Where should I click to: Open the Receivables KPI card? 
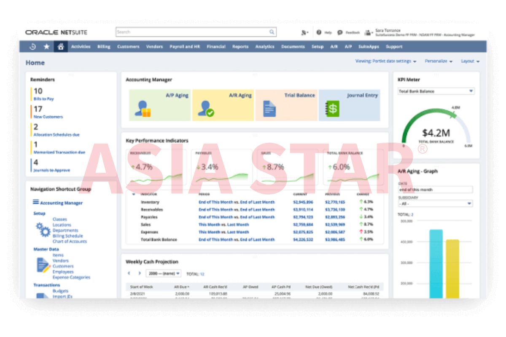pyautogui.click(x=157, y=167)
